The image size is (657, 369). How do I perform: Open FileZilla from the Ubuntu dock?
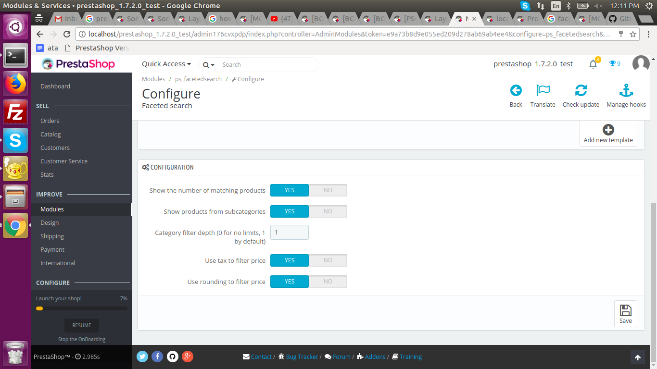point(15,112)
